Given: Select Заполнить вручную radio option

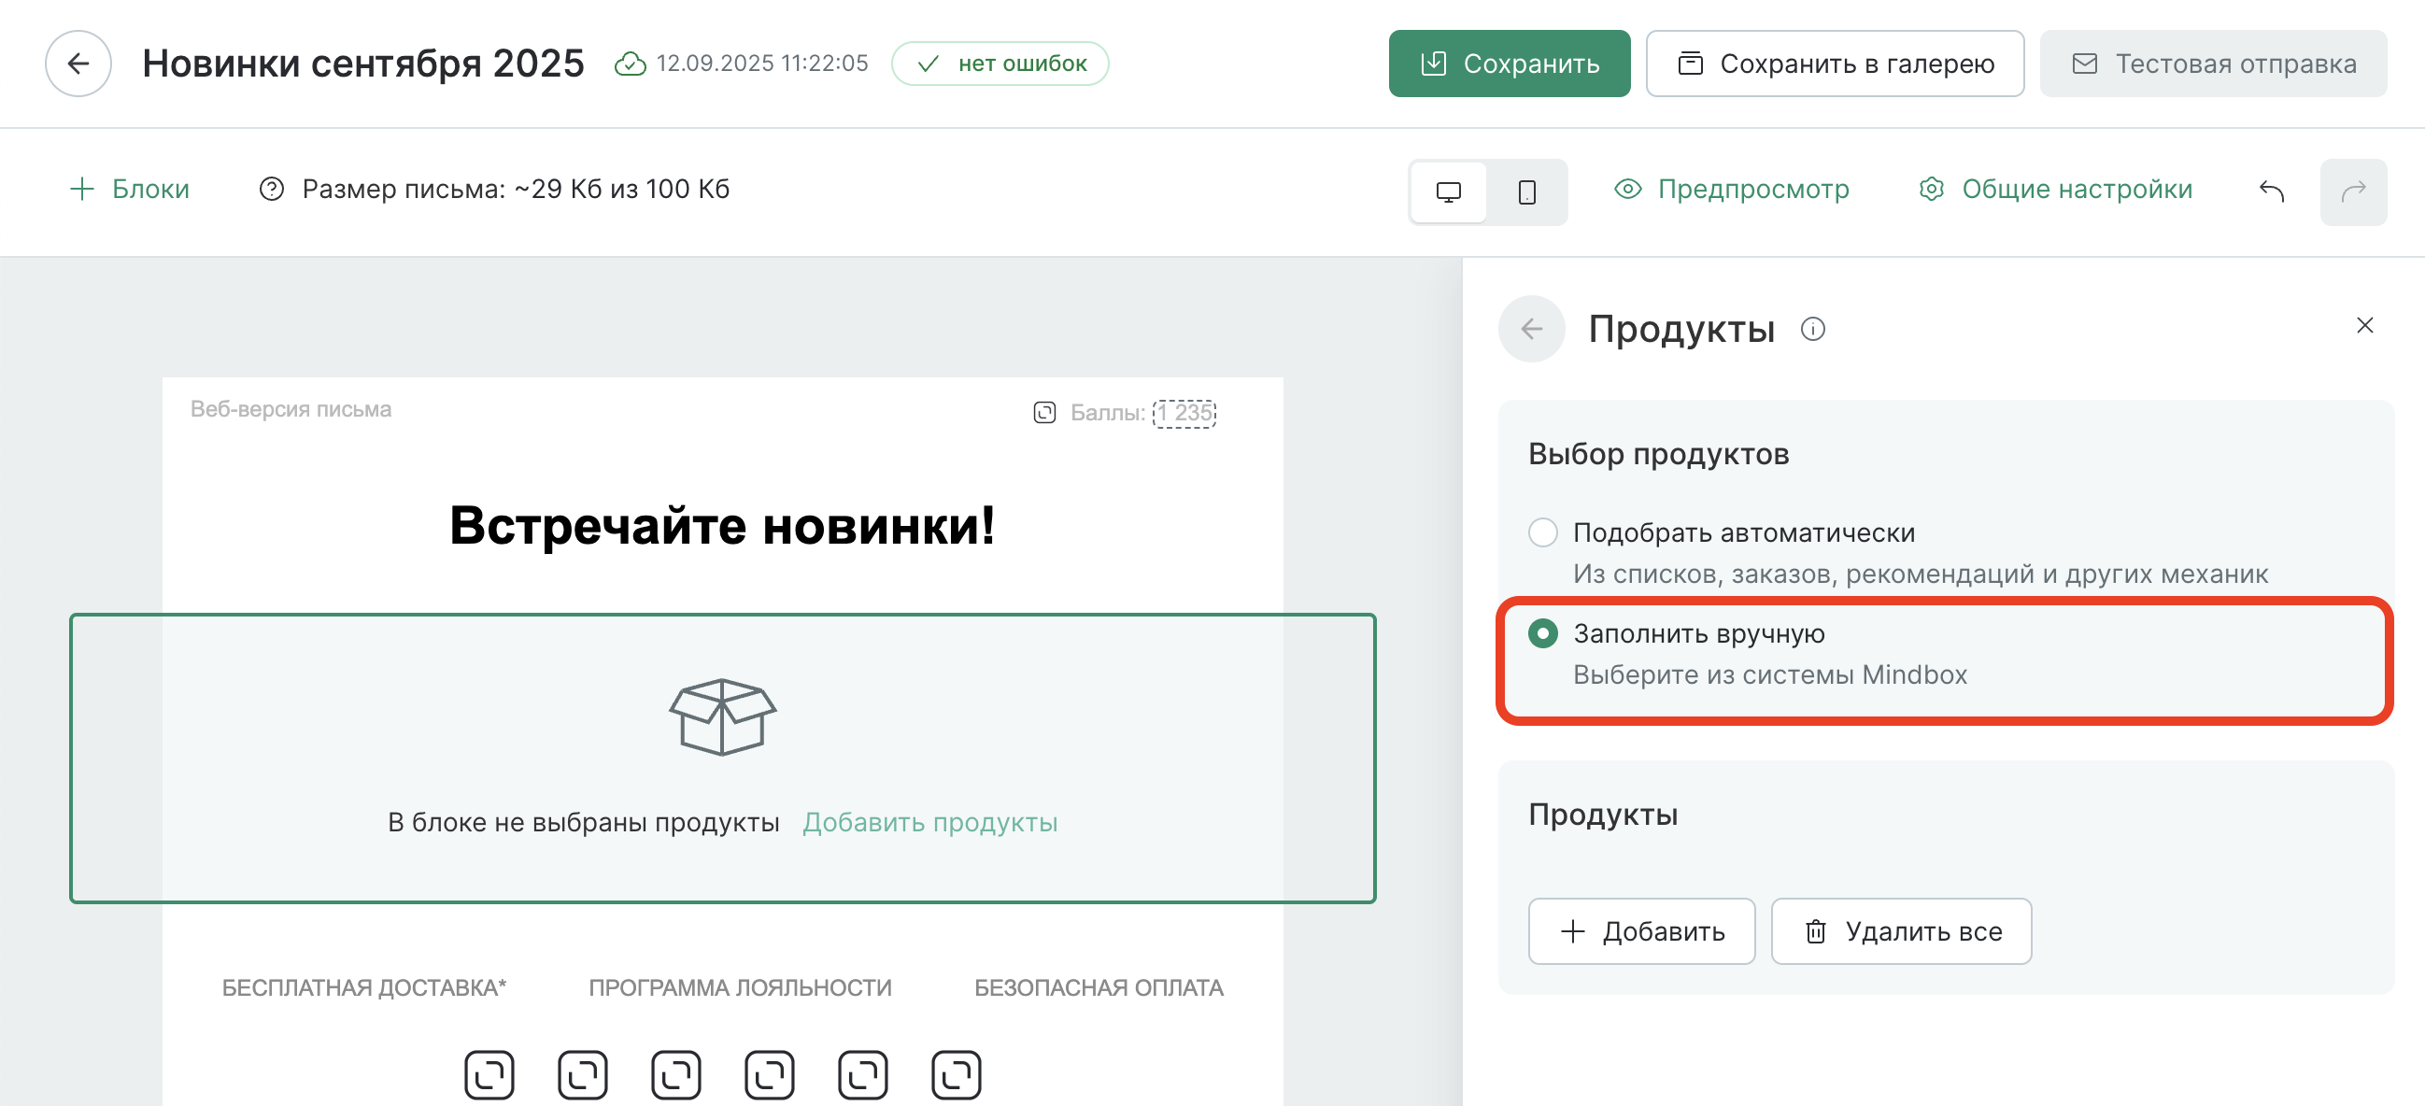Looking at the screenshot, I should (1542, 633).
